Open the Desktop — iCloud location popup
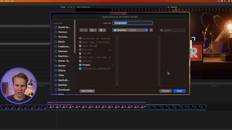 pyautogui.click(x=130, y=30)
